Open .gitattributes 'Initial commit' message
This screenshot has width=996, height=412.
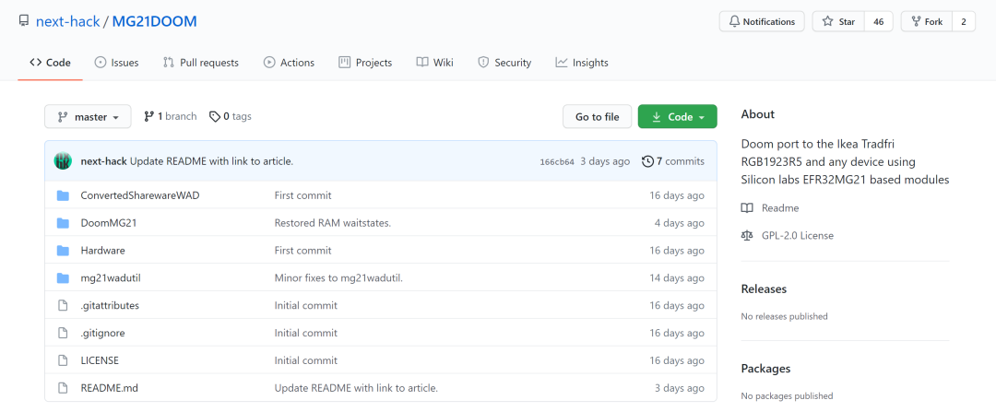(x=305, y=305)
